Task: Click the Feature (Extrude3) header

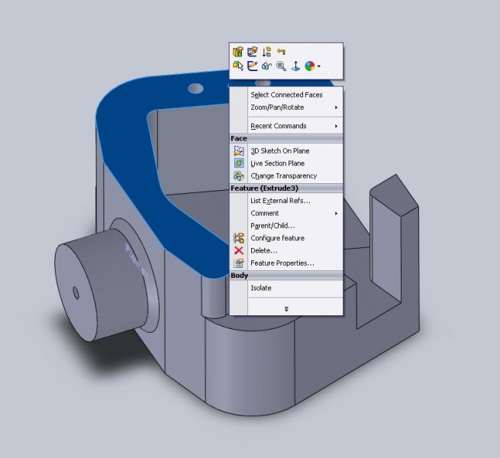Action: tap(286, 189)
